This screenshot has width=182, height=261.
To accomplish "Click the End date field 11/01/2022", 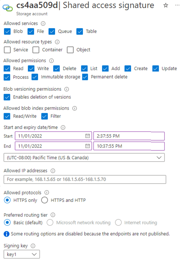I will pos(53,146).
